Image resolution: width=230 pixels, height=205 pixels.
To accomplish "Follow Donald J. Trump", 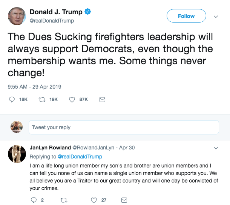I will pos(186,16).
